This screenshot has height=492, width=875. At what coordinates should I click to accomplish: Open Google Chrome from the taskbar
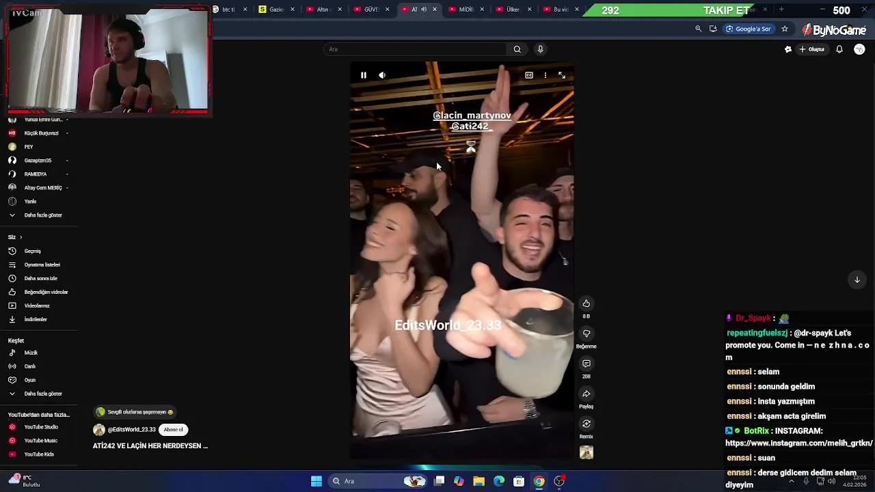(x=539, y=481)
